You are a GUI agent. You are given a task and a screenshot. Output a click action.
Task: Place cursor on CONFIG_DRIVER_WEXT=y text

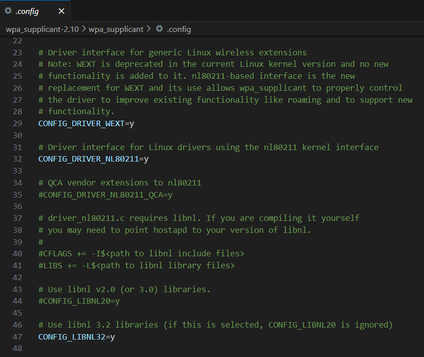86,123
